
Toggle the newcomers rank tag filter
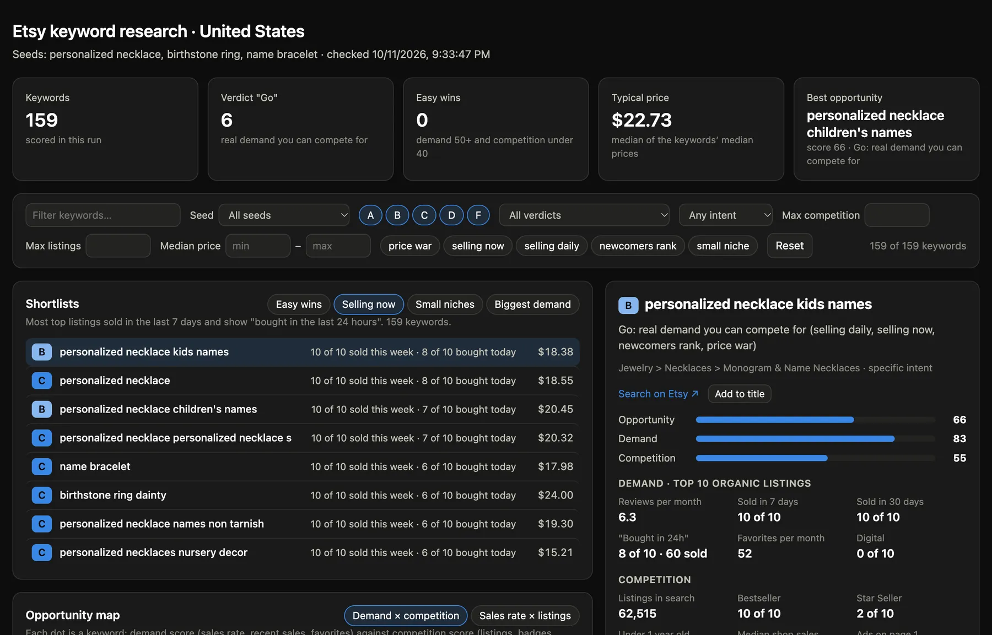(x=638, y=246)
